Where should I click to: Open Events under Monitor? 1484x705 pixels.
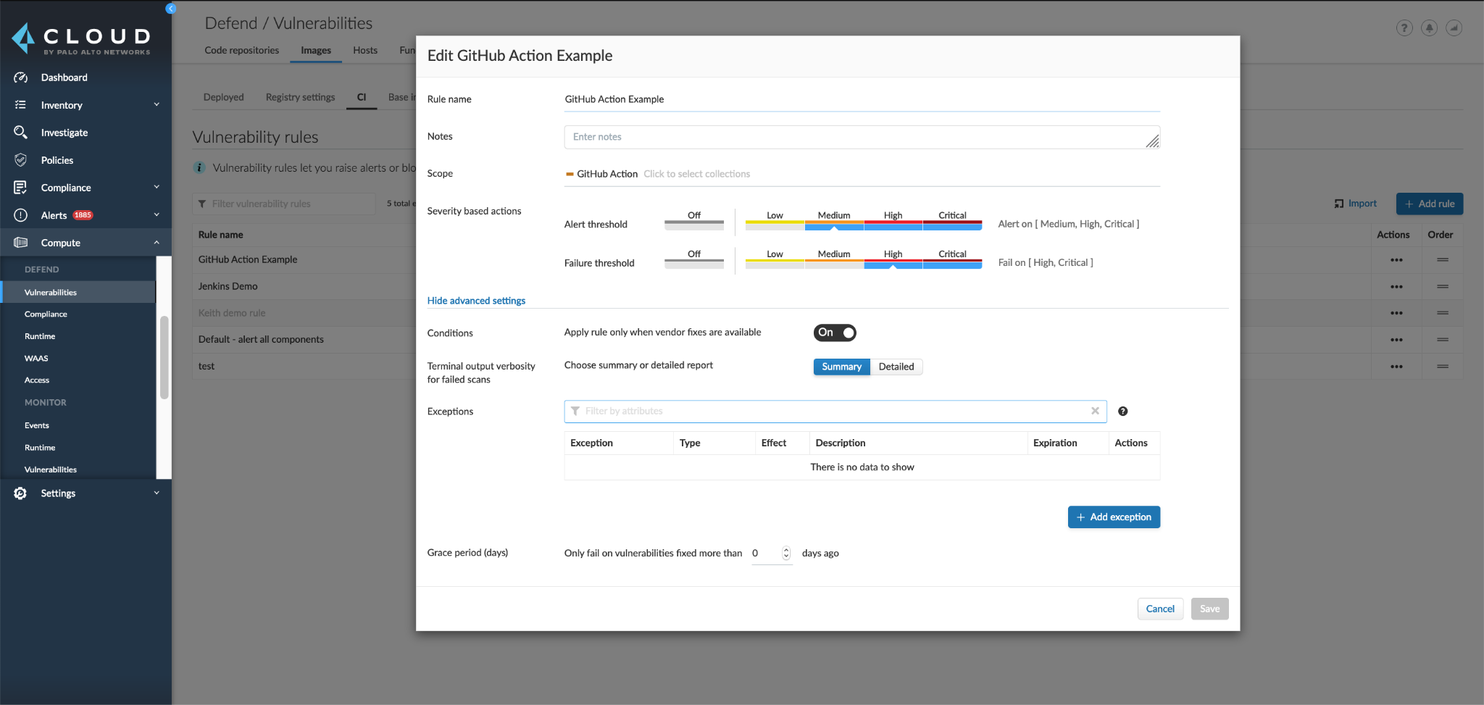37,425
